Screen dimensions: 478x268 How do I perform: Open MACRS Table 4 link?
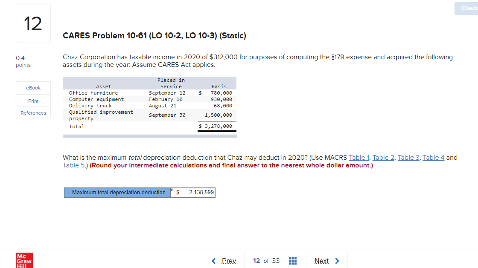[x=433, y=157]
